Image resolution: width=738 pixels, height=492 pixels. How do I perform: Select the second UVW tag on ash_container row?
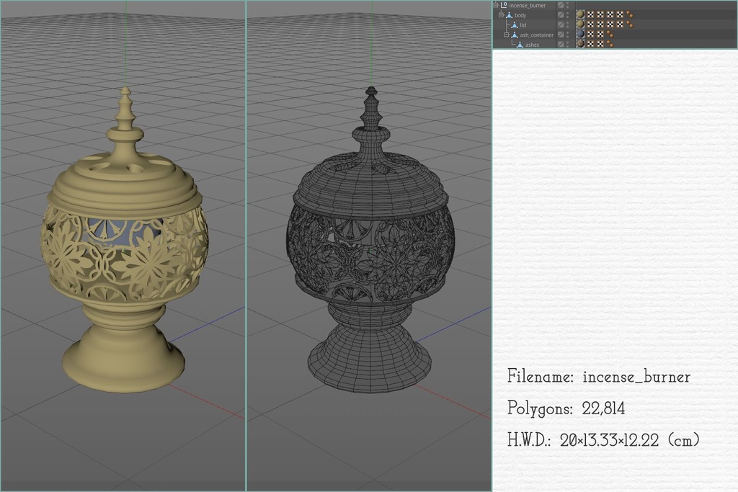pyautogui.click(x=600, y=35)
